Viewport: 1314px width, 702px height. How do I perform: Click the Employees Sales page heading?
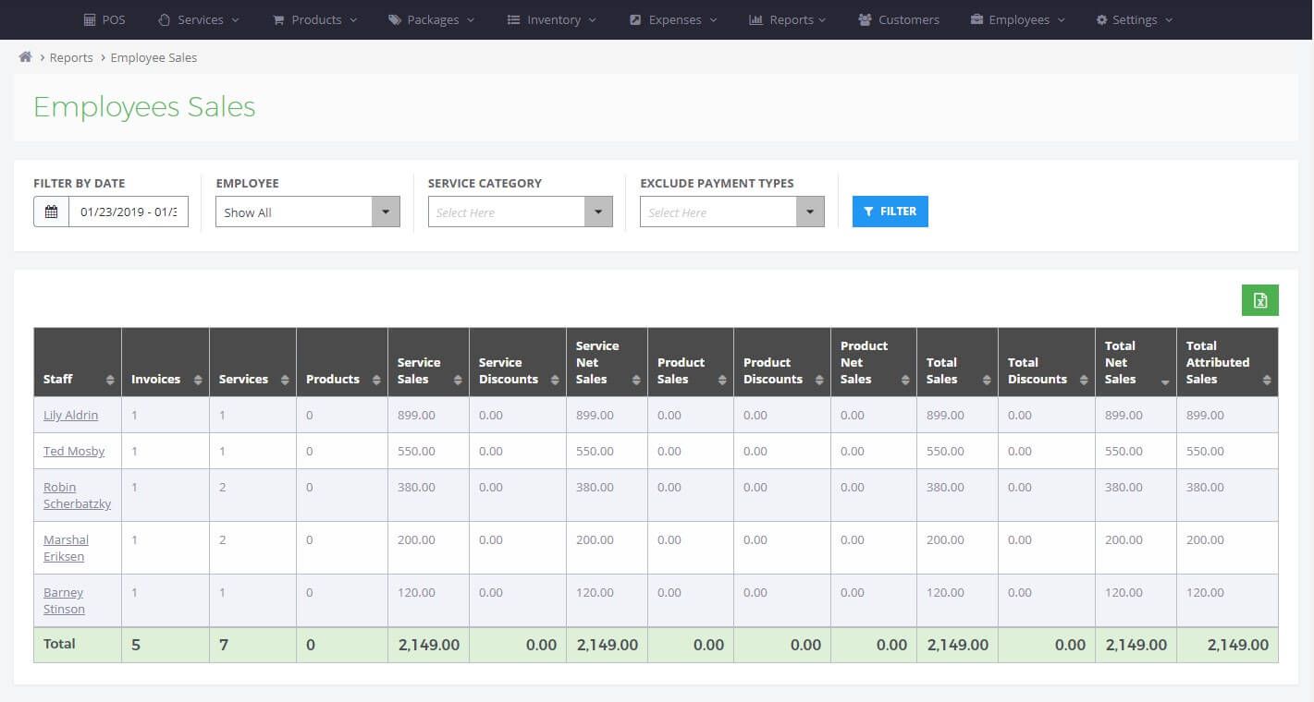[x=144, y=107]
